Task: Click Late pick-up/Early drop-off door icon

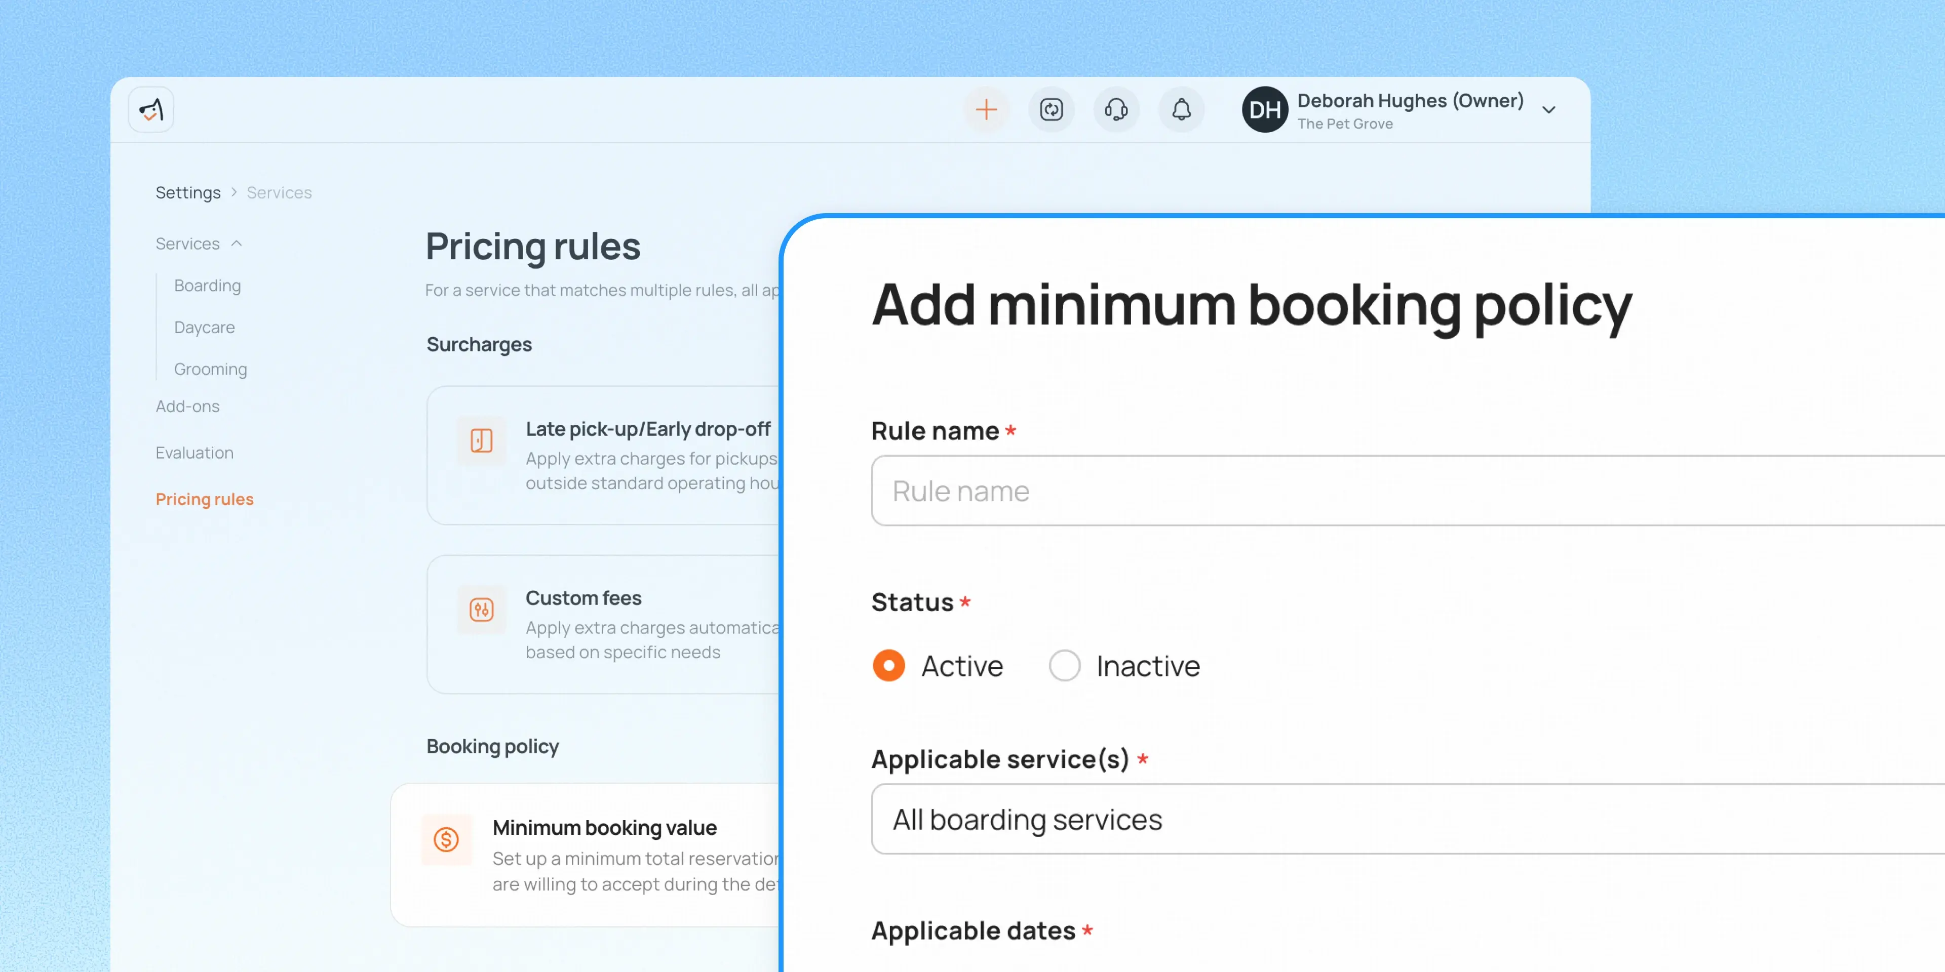Action: (x=482, y=440)
